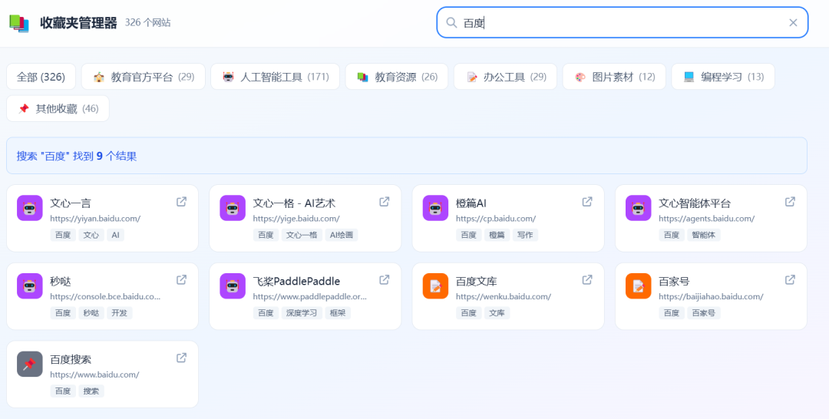Image resolution: width=829 pixels, height=419 pixels.
Task: Click the orange notepad icon of 百家号
Action: (638, 286)
